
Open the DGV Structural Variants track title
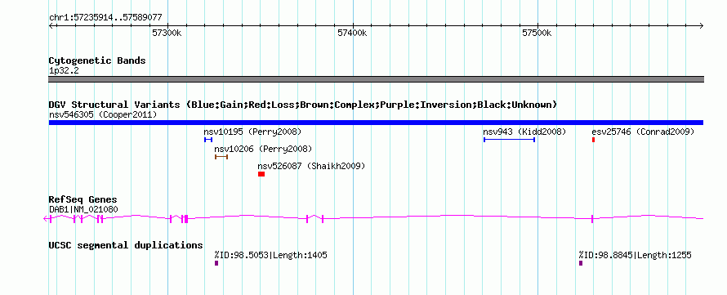303,105
